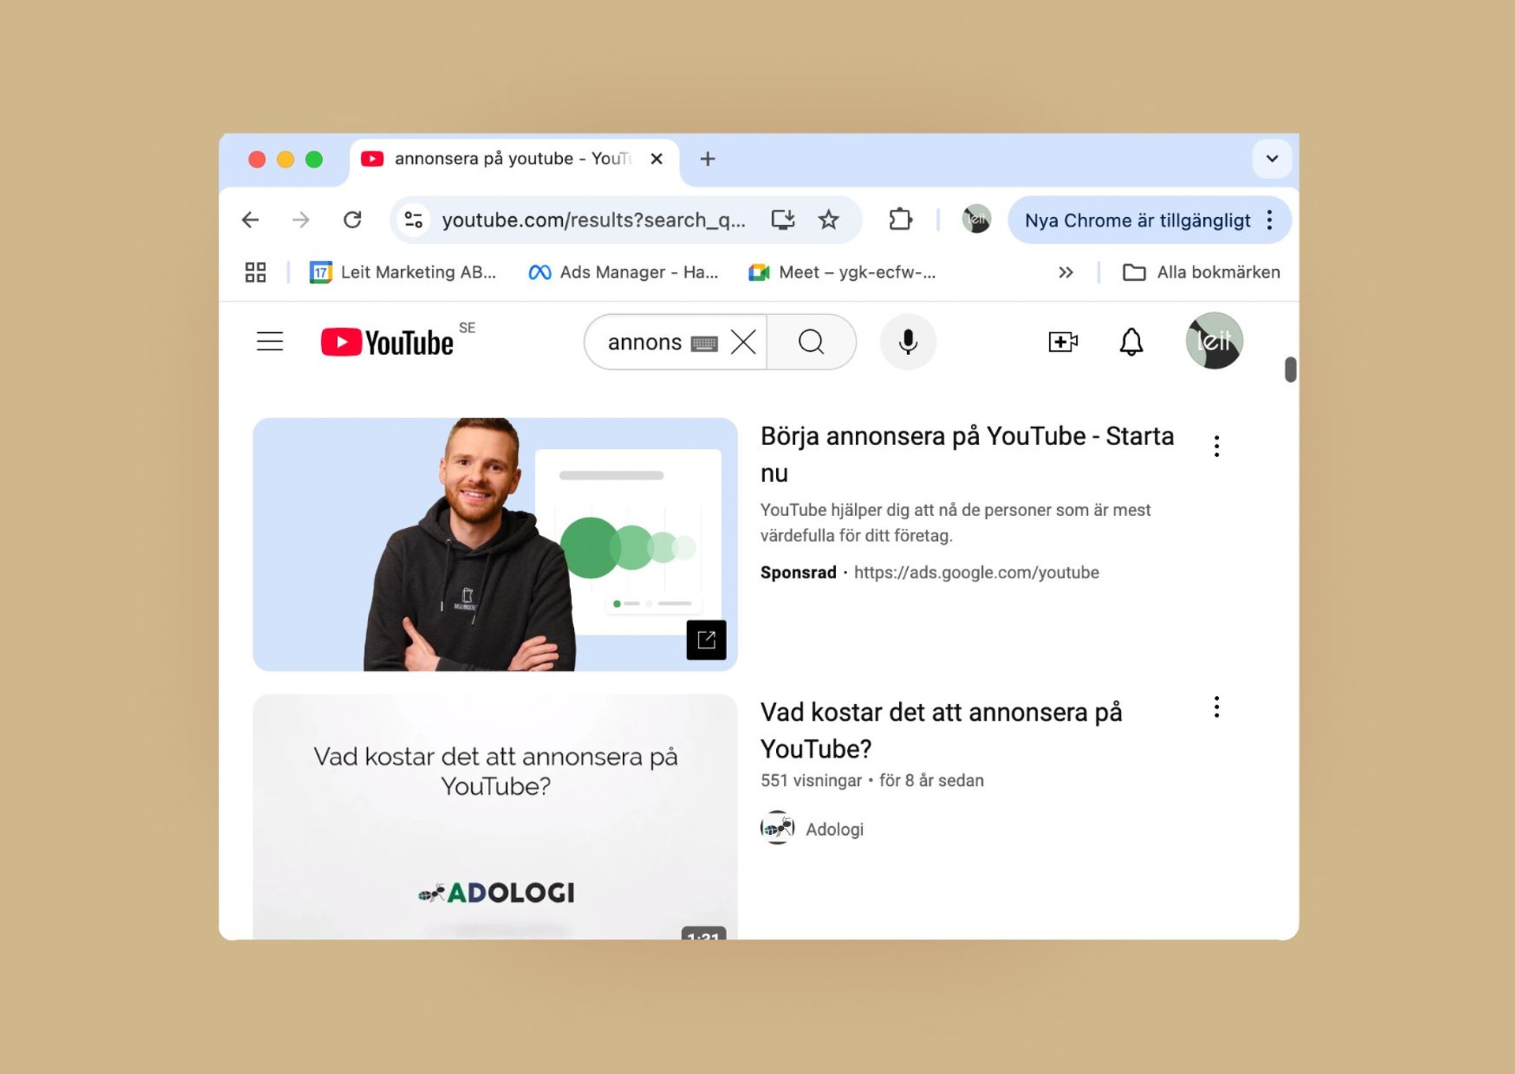Click Nya Chrome är tillgängligt button
Screen dimensions: 1515x1074
pos(1137,220)
